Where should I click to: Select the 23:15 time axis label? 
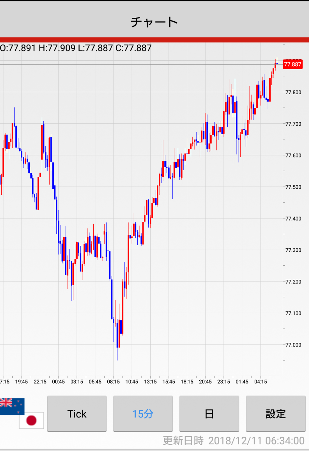point(224,381)
